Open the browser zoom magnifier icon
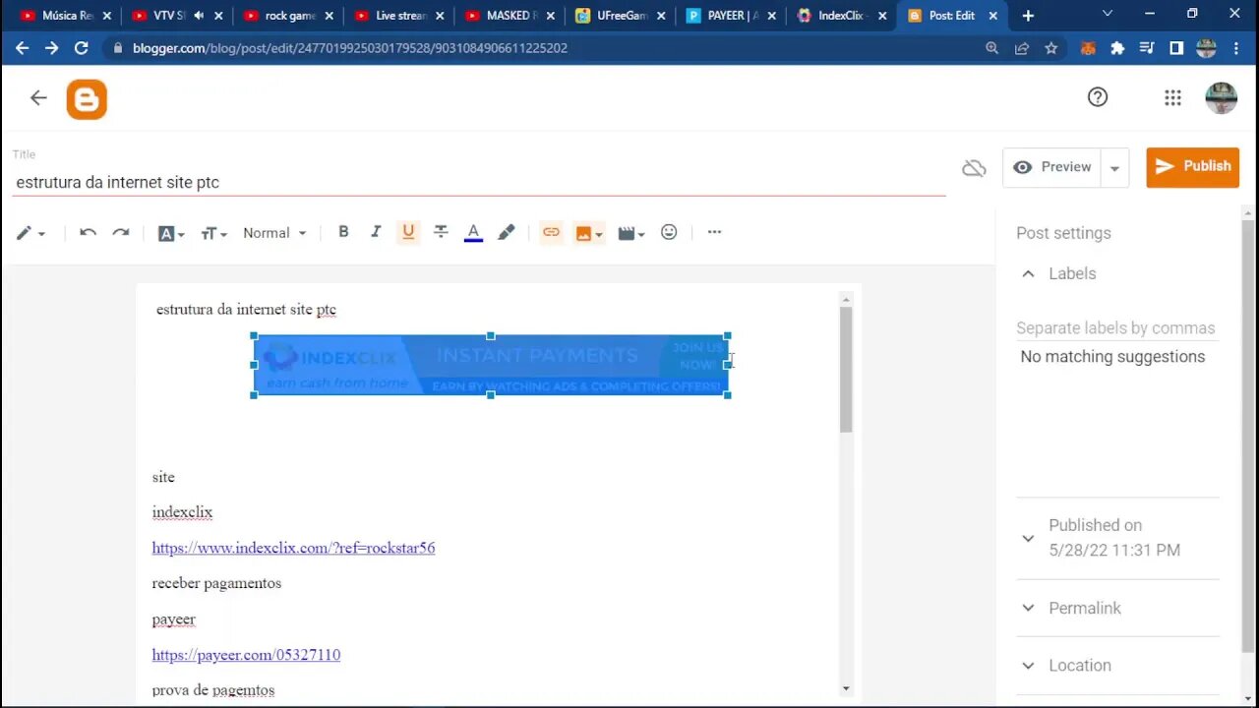The width and height of the screenshot is (1259, 708). 991,48
